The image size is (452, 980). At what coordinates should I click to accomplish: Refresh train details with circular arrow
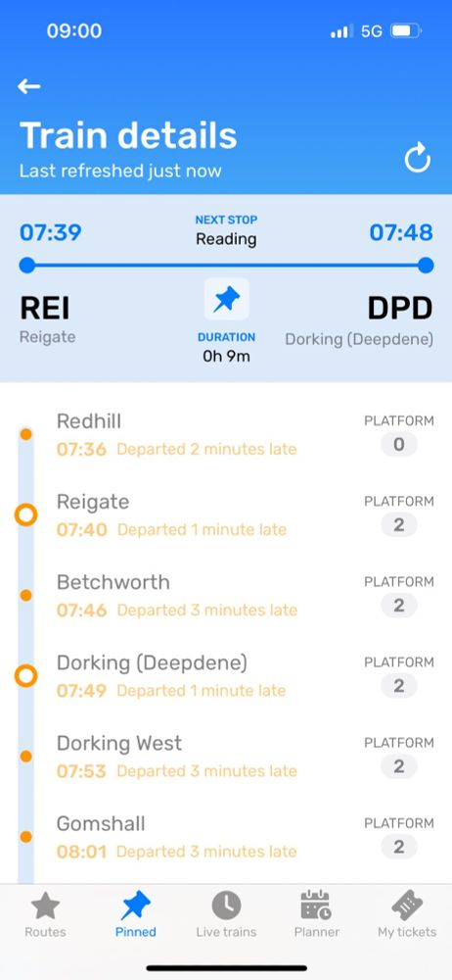pos(417,158)
